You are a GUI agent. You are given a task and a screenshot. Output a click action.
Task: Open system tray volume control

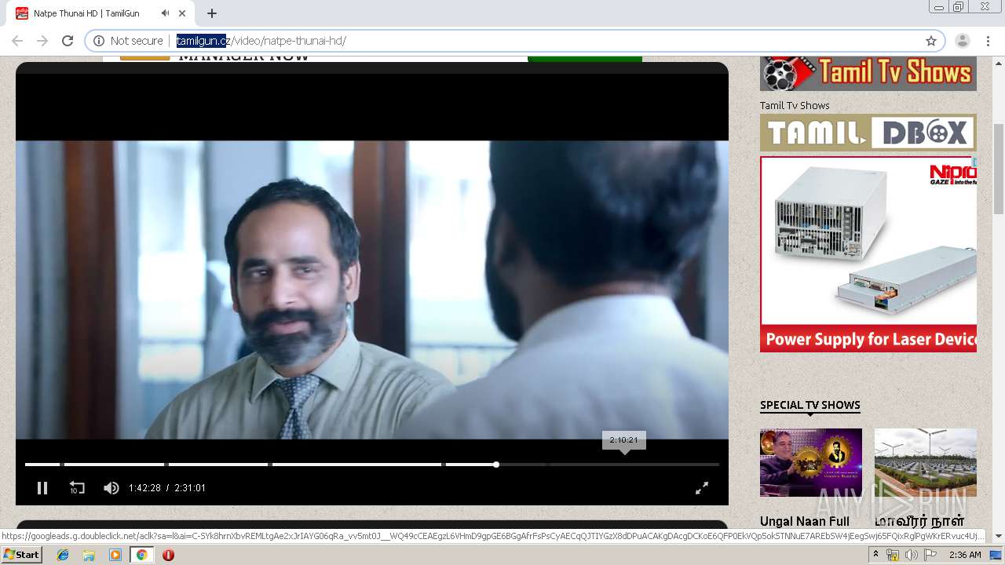[911, 555]
